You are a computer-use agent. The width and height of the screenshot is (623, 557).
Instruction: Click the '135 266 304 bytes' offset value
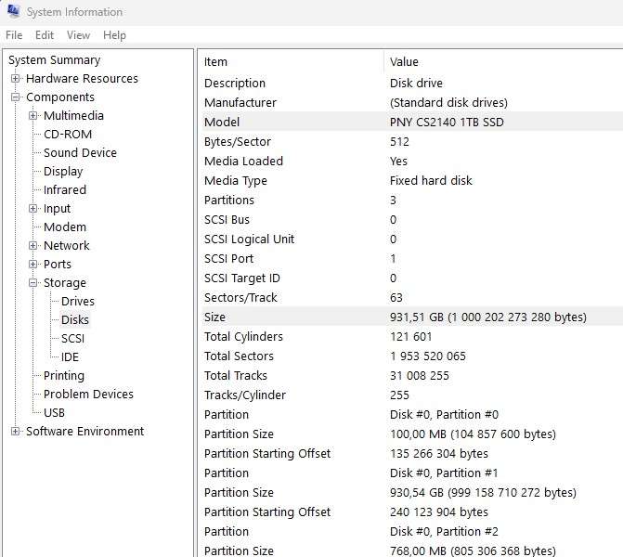tap(439, 453)
